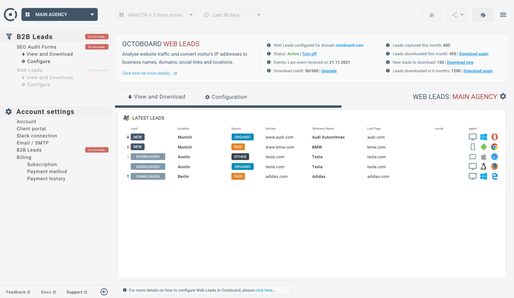514x298 pixels.
Task: Select View and Download under SEO Audit Forms
Action: pyautogui.click(x=49, y=54)
